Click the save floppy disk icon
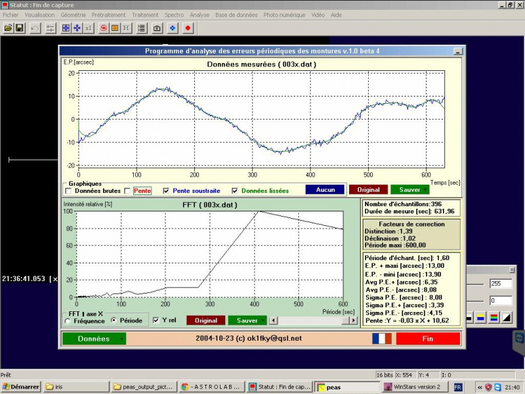 point(20,28)
